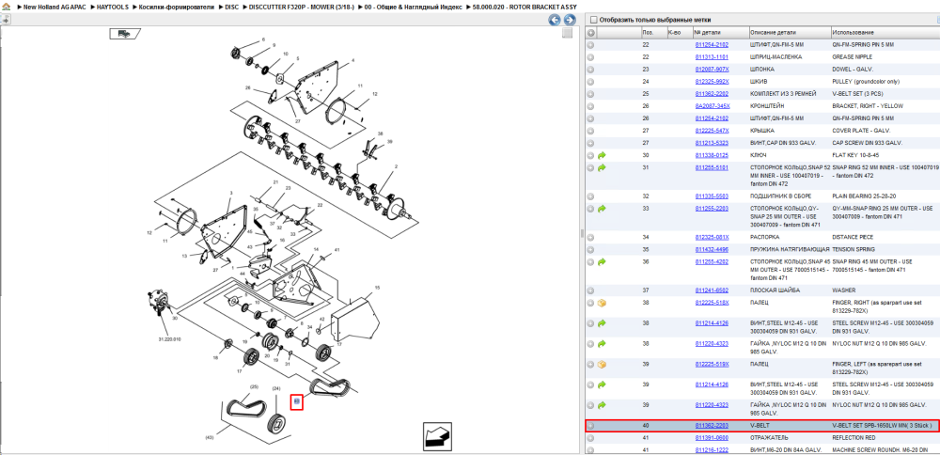Add the ПЛОСКАЯ ШАЙБА row using its circle icon

[x=590, y=290]
